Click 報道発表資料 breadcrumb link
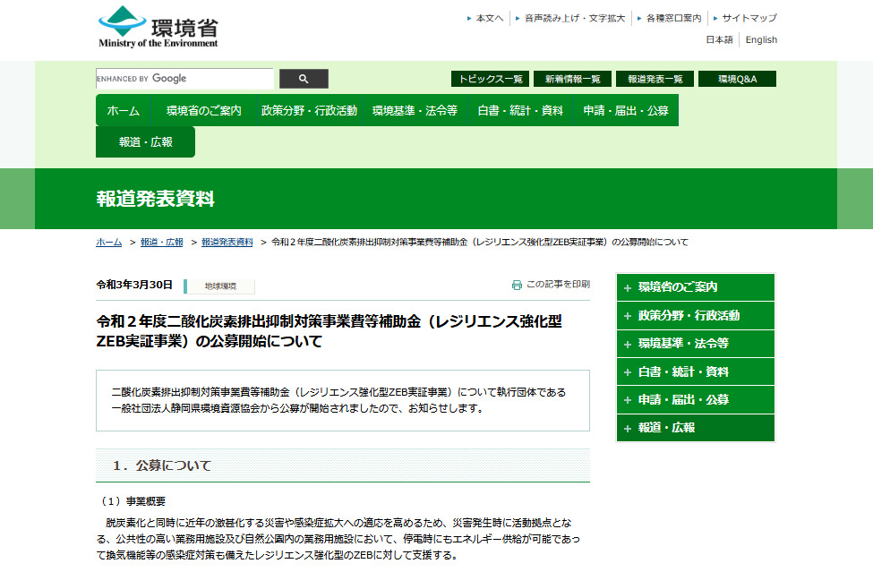The image size is (873, 572). tap(227, 243)
